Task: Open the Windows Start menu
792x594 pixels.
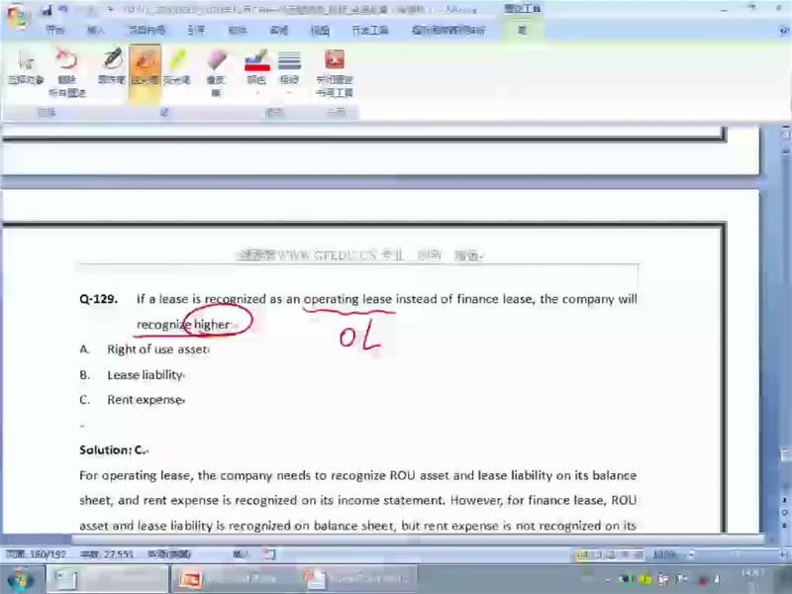Action: [20, 578]
